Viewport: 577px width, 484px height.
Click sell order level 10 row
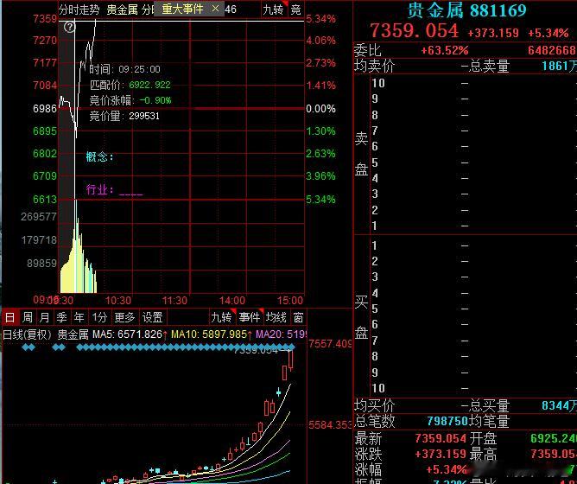[x=472, y=83]
